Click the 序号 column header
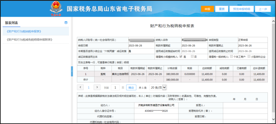Screen dimensions: 276x124 (86, 68)
